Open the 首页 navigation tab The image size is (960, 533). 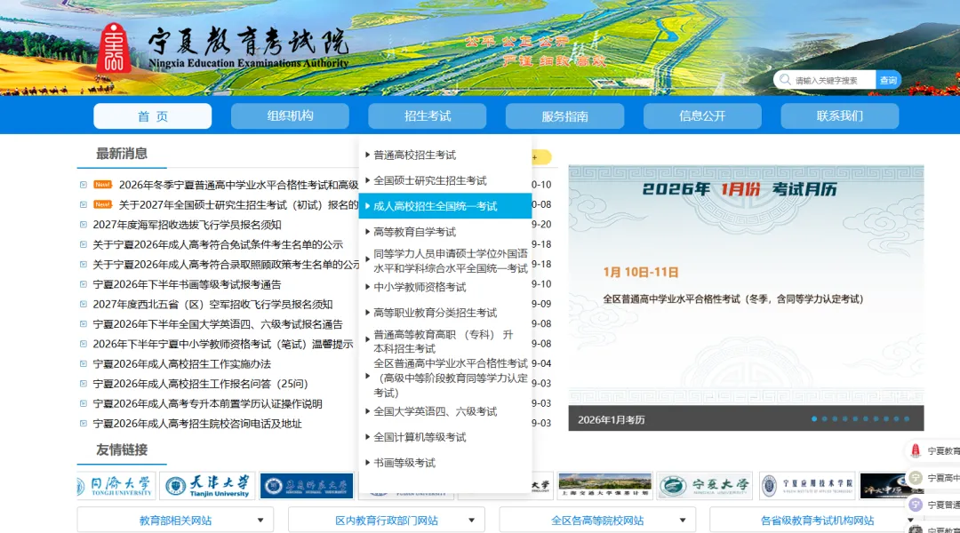coord(153,115)
